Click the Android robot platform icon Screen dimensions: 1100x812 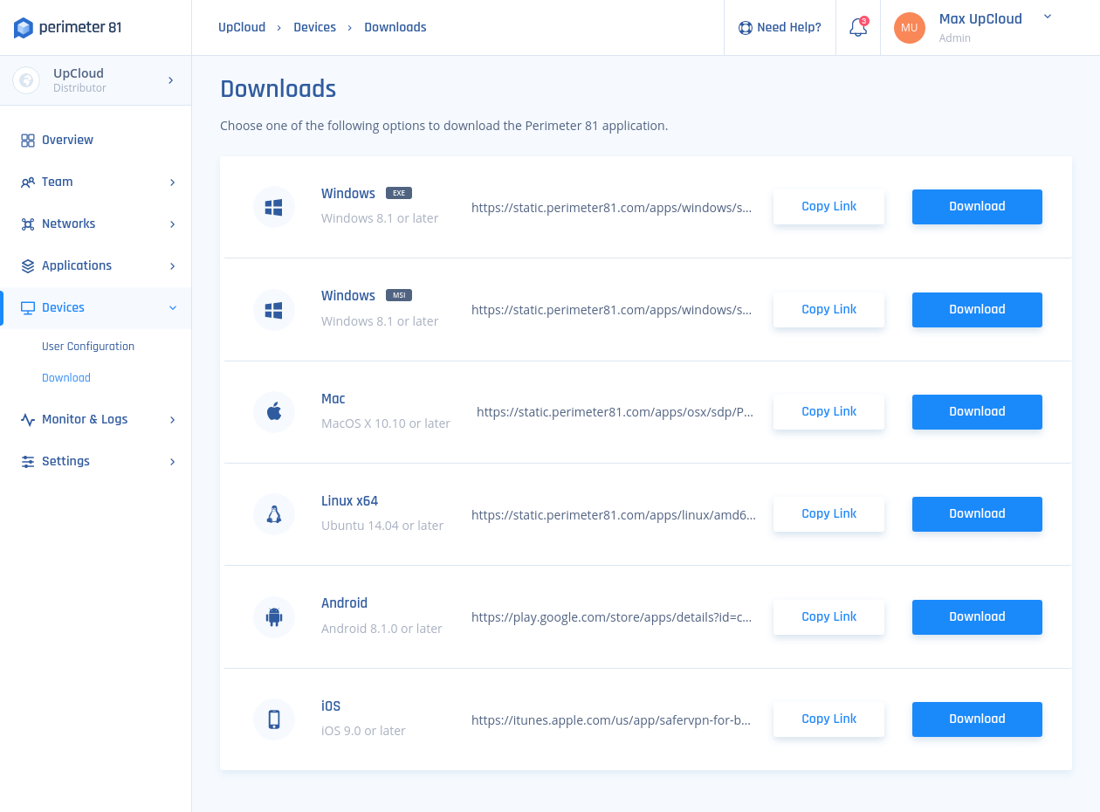coord(274,617)
